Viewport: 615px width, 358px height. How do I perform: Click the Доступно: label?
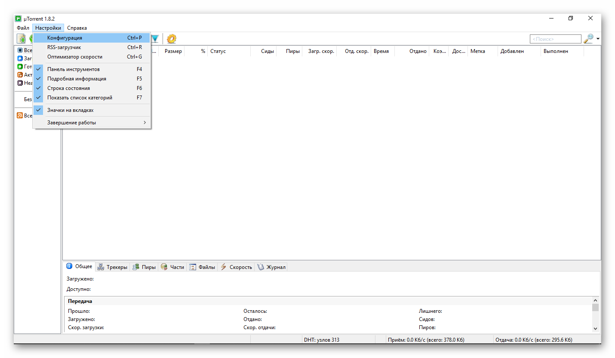pos(79,289)
